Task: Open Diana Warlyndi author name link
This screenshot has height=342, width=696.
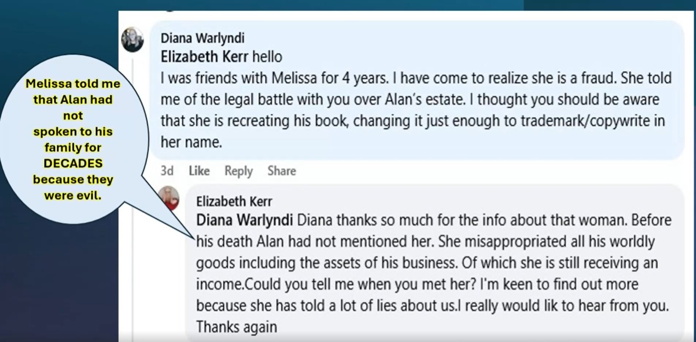Action: tap(202, 38)
